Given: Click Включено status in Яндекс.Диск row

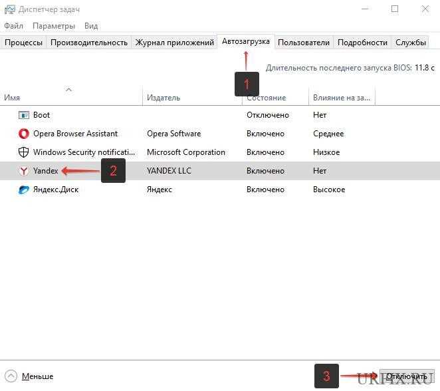Looking at the screenshot, I should pos(265,190).
